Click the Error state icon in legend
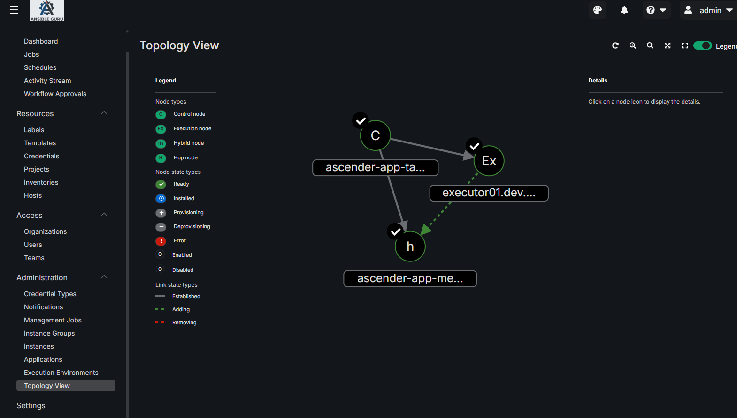The image size is (737, 418). [x=161, y=241]
